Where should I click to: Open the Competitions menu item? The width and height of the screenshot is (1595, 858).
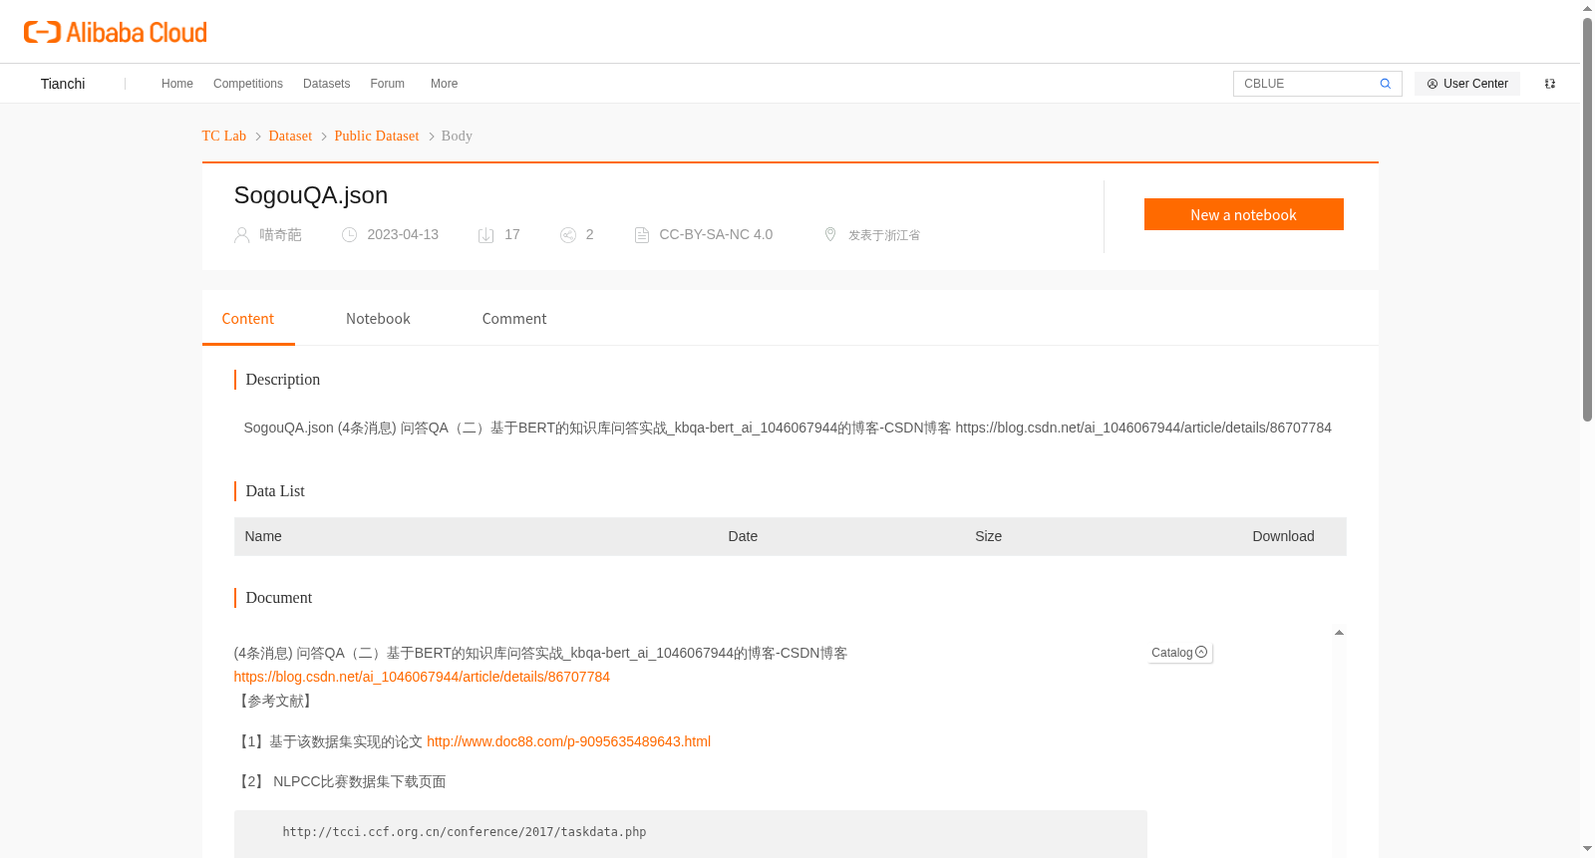pos(248,84)
